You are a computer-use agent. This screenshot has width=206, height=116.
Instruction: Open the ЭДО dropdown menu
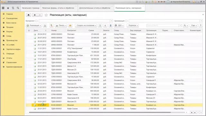pyautogui.click(x=119, y=25)
